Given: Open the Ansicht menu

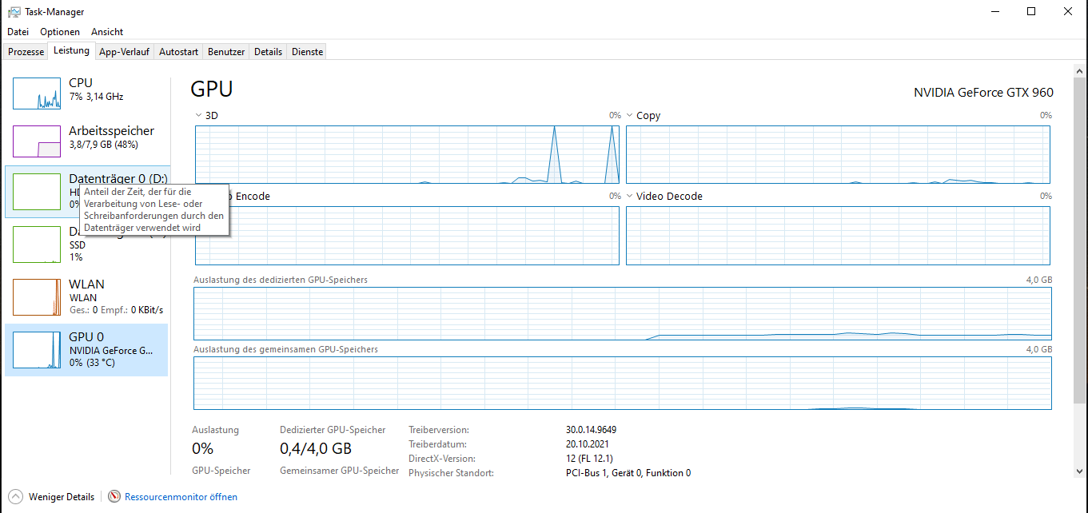Looking at the screenshot, I should coord(107,32).
